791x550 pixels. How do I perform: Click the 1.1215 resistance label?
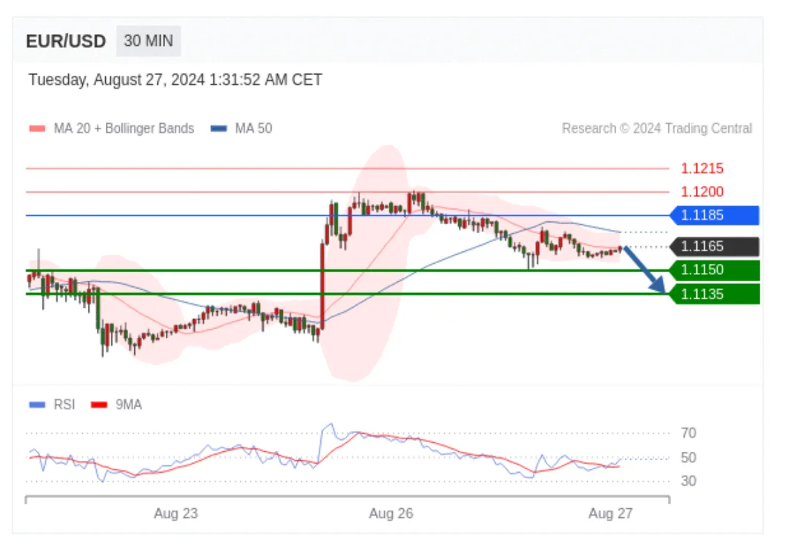tap(702, 168)
